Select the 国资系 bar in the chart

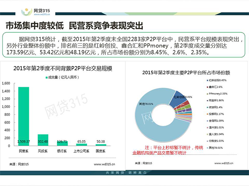(101, 145)
